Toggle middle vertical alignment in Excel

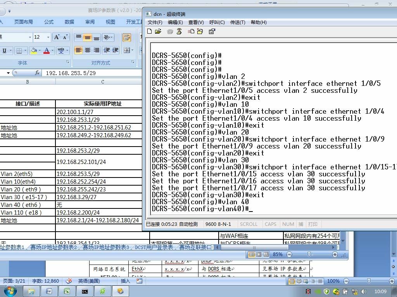click(x=87, y=38)
